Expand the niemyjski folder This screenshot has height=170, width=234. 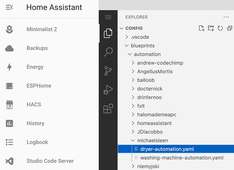click(133, 166)
